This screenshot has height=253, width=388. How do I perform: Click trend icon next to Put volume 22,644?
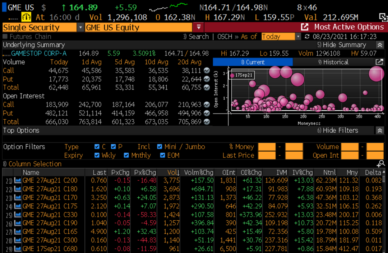coord(207,79)
